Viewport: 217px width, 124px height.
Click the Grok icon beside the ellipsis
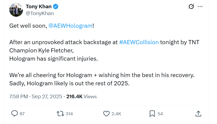click(191, 7)
